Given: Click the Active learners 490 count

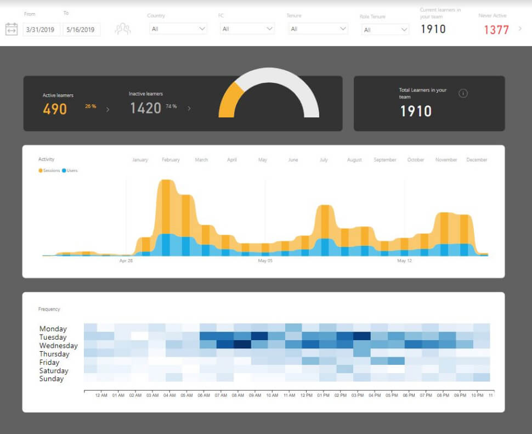Looking at the screenshot, I should pos(55,109).
